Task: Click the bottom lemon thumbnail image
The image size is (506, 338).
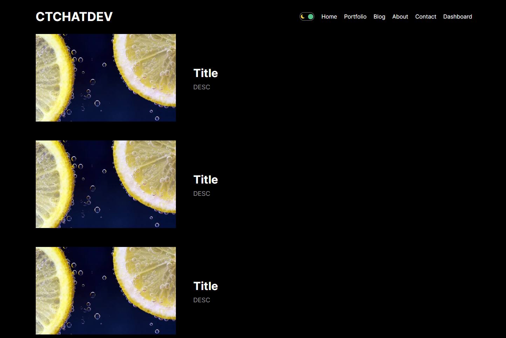Action: point(105,290)
